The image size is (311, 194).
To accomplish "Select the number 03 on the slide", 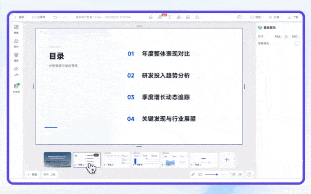I will pos(131,97).
